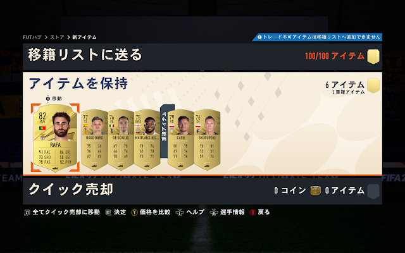Go to FUTハブ breadcrumb

pos(32,37)
